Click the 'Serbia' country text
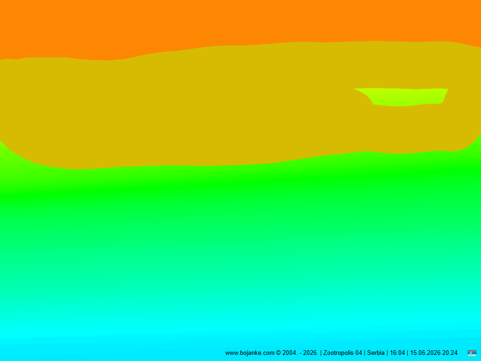This screenshot has height=361, width=481. tap(376, 353)
